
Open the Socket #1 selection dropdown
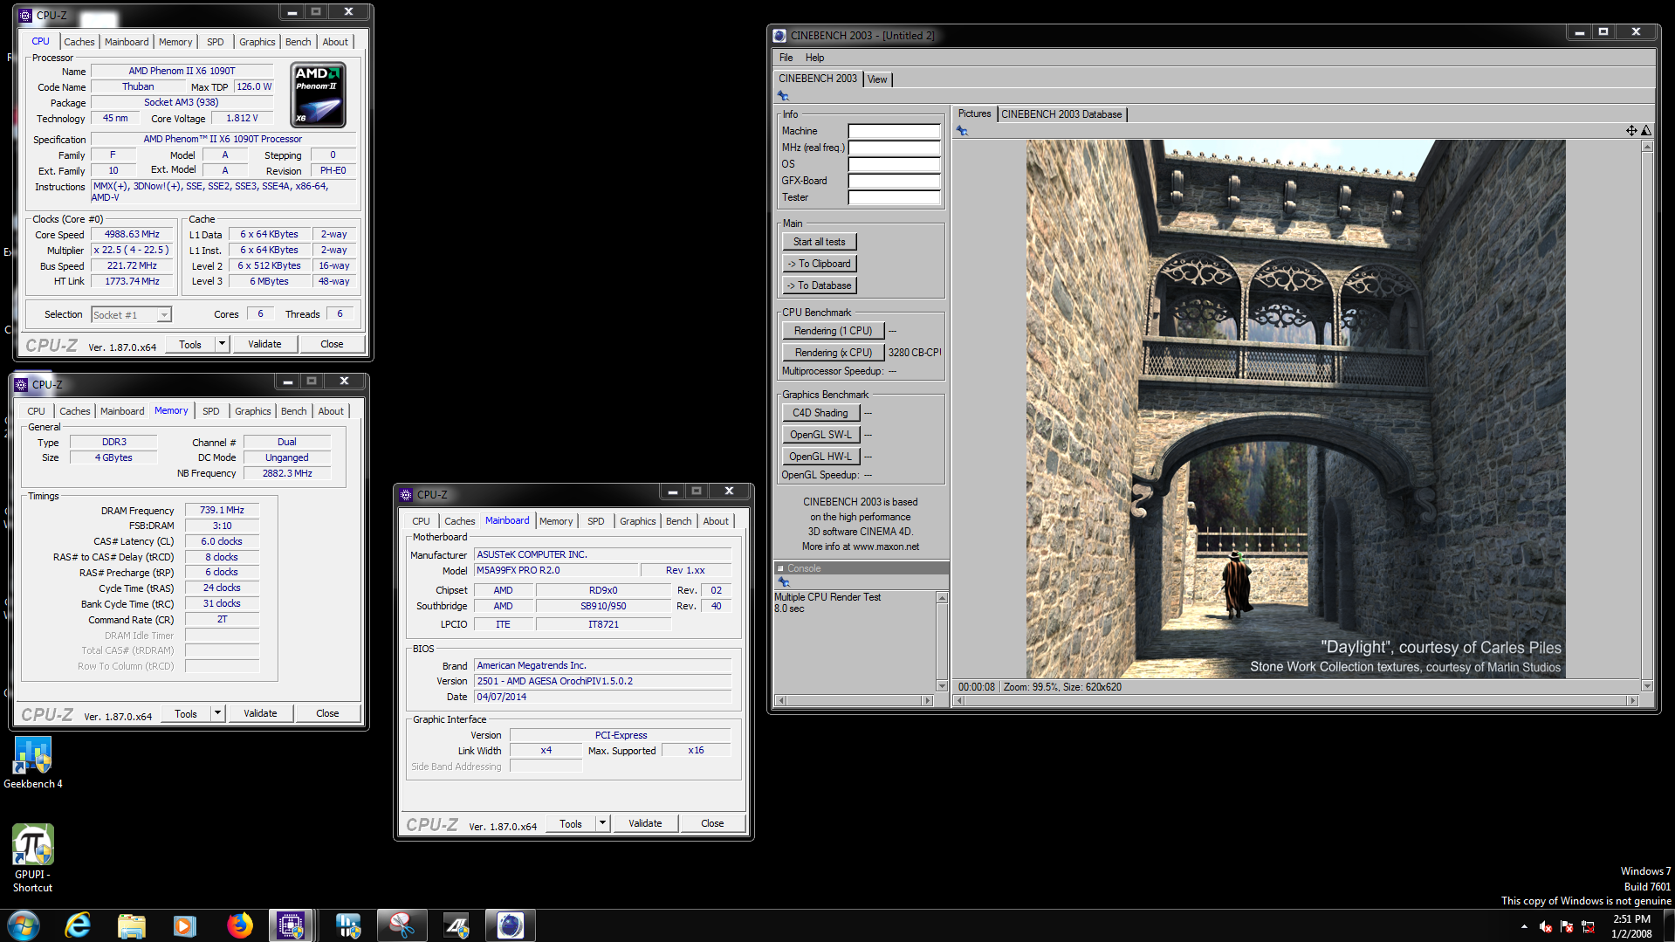click(x=132, y=315)
